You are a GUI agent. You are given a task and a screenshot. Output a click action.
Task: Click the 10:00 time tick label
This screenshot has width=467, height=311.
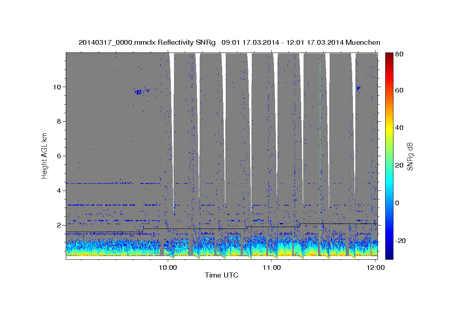click(x=168, y=267)
